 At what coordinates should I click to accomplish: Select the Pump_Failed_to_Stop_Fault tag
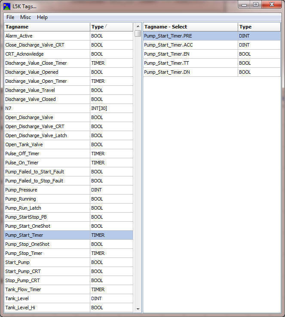click(68, 181)
